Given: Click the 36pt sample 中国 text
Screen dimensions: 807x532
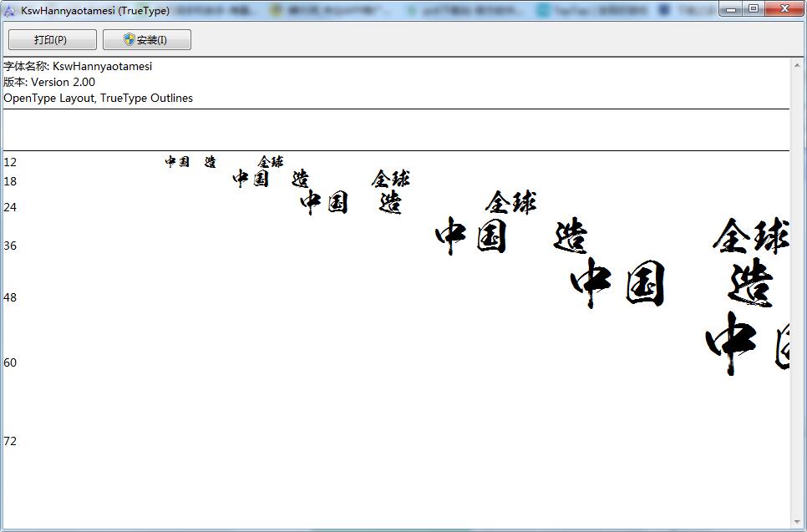Looking at the screenshot, I should click(x=471, y=236).
